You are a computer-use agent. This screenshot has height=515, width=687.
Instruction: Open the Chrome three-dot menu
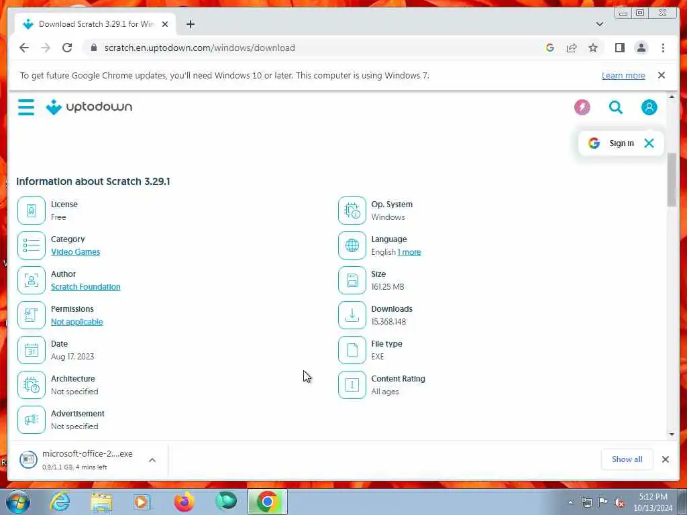(x=663, y=48)
